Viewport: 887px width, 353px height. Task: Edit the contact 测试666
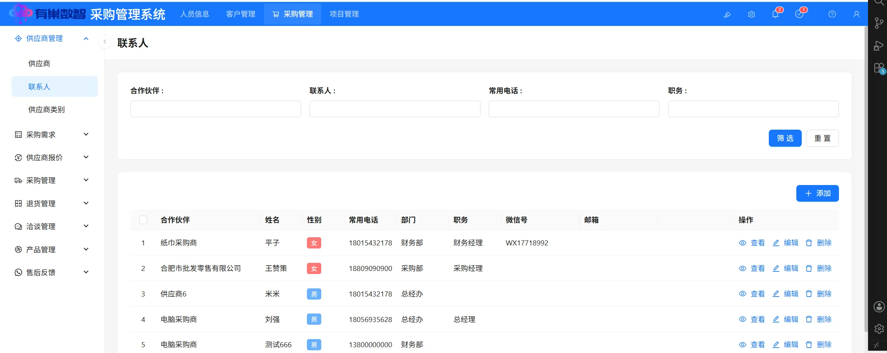(x=785, y=345)
